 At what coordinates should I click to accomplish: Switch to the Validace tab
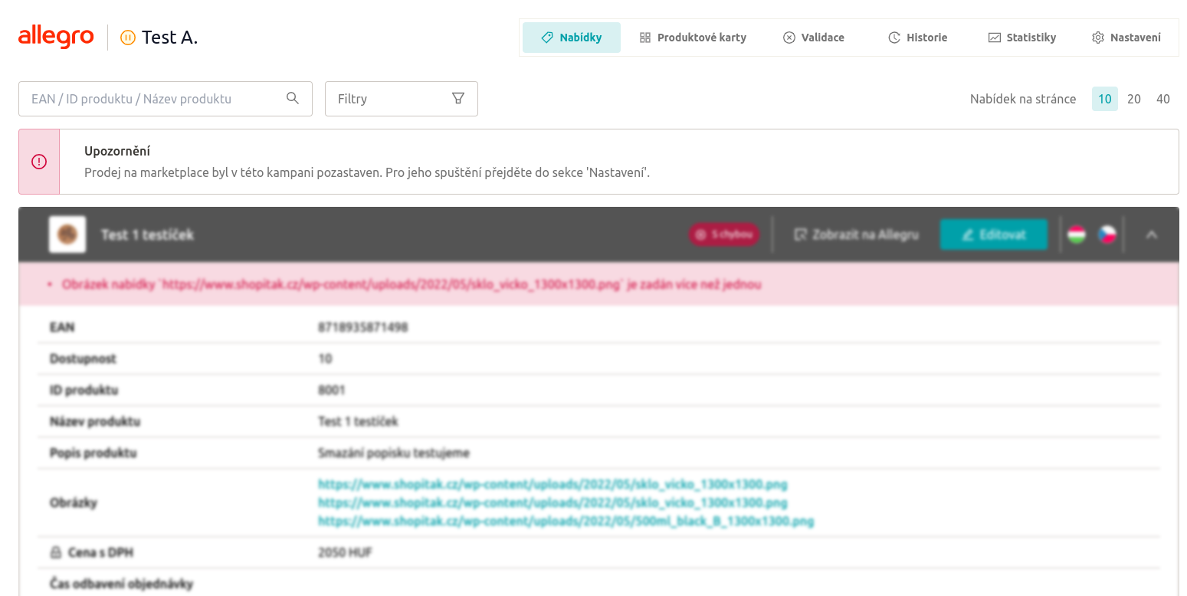(813, 38)
